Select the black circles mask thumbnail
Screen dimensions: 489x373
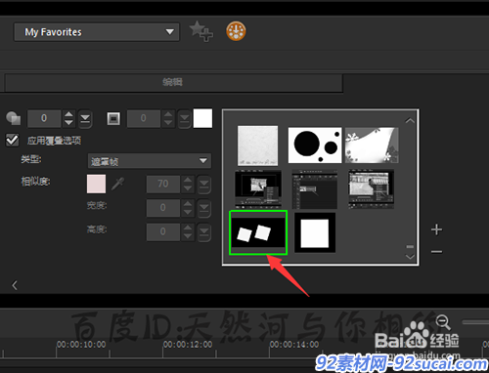(315, 145)
